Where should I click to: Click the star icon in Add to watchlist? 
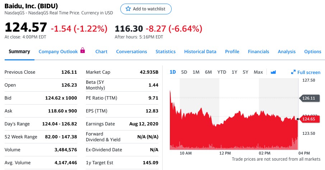pyautogui.click(x=128, y=9)
